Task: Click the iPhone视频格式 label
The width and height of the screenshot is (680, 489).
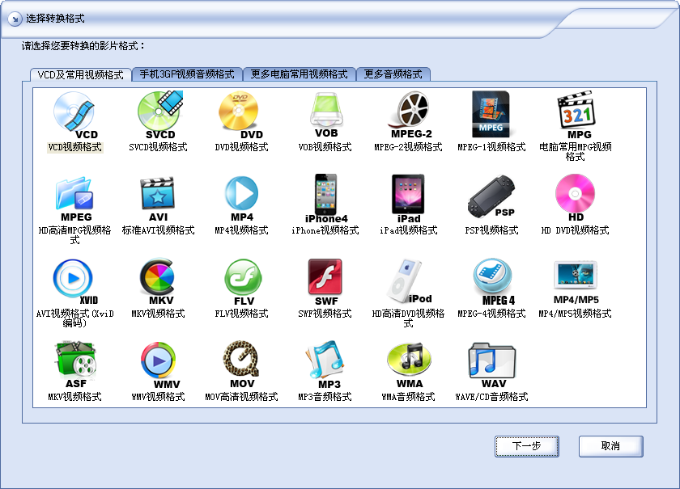Action: pos(325,230)
